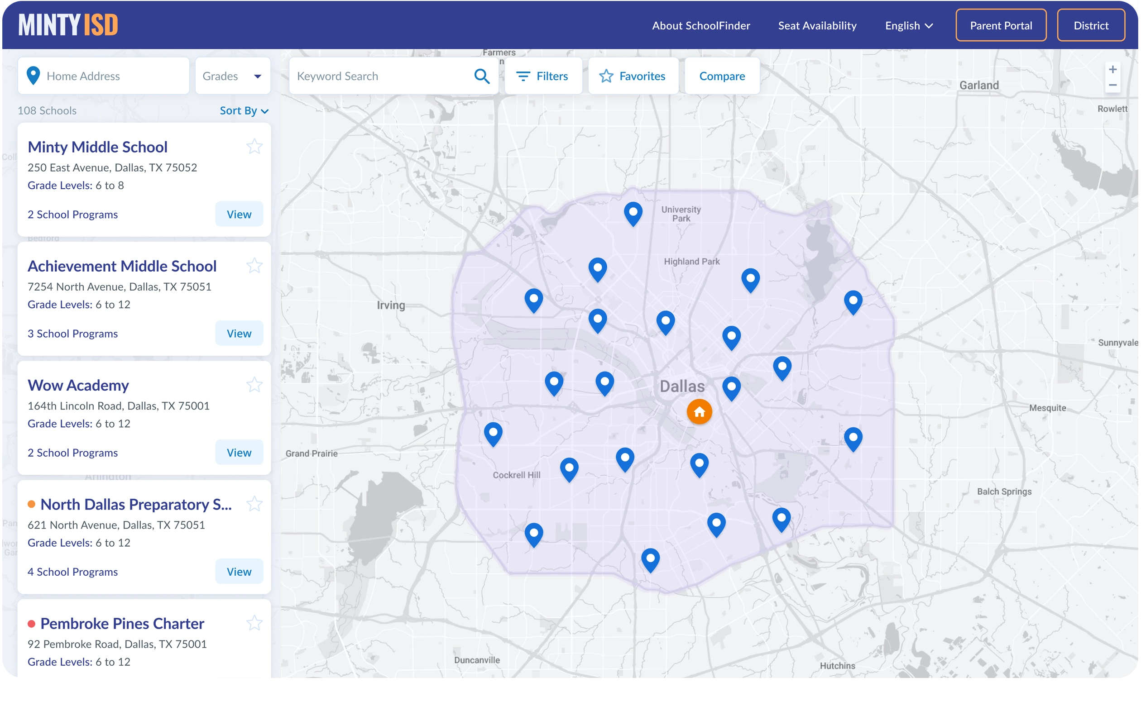Click the school pin near Cockrell Hill
Image resolution: width=1141 pixels, height=716 pixels.
pyautogui.click(x=569, y=468)
